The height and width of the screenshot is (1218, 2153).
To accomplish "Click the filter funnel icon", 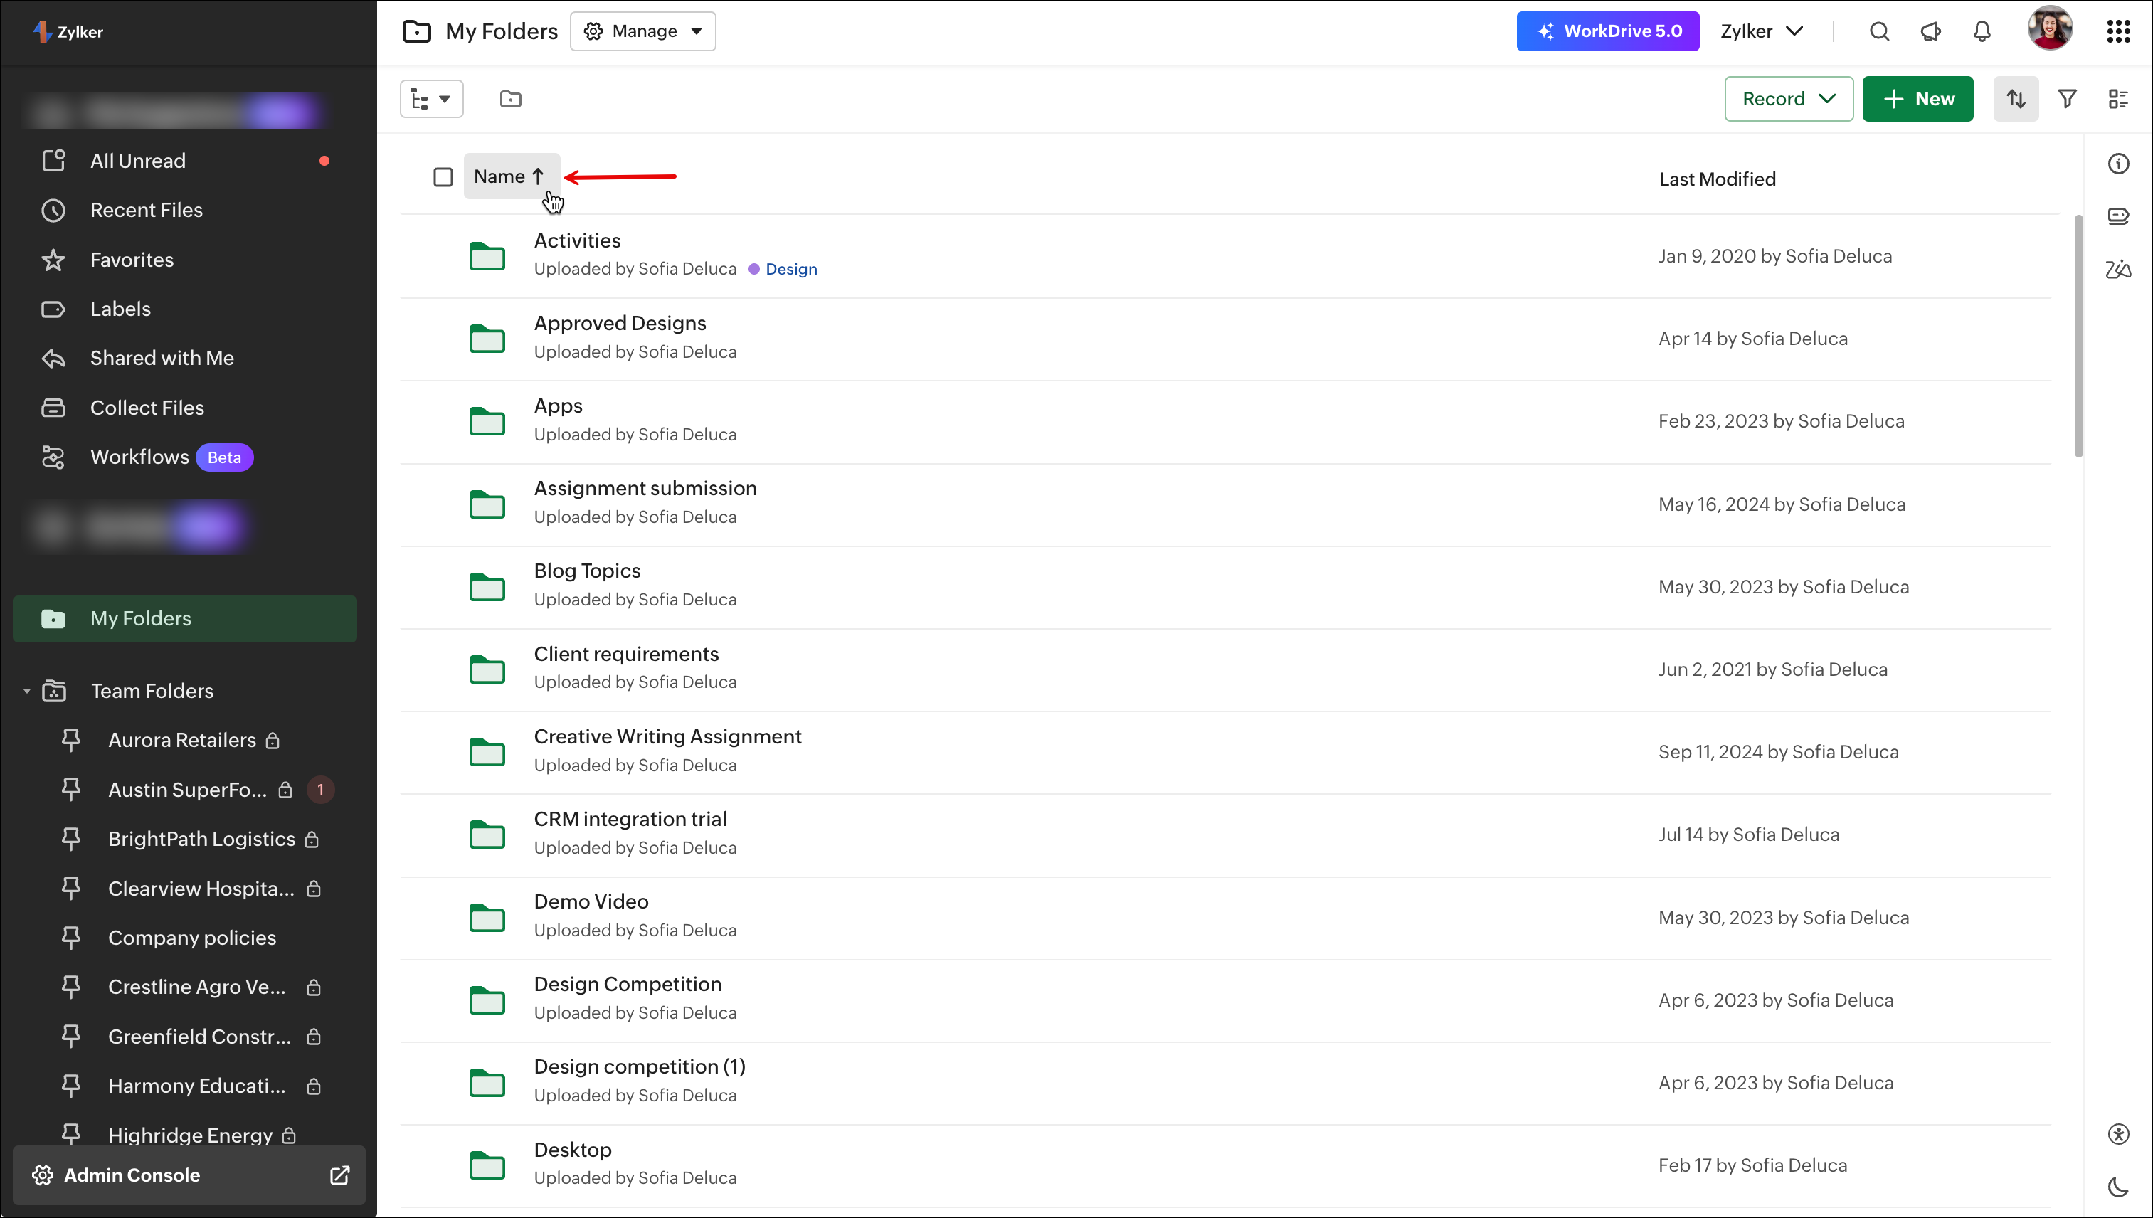I will 2067,99.
